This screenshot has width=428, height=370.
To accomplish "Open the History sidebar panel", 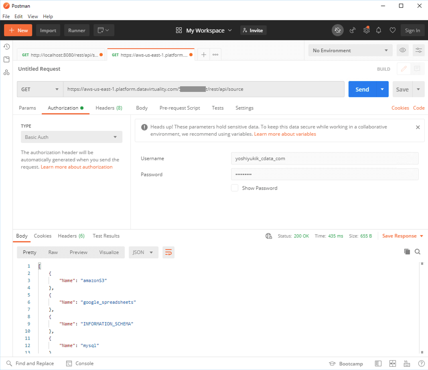I will [6, 47].
